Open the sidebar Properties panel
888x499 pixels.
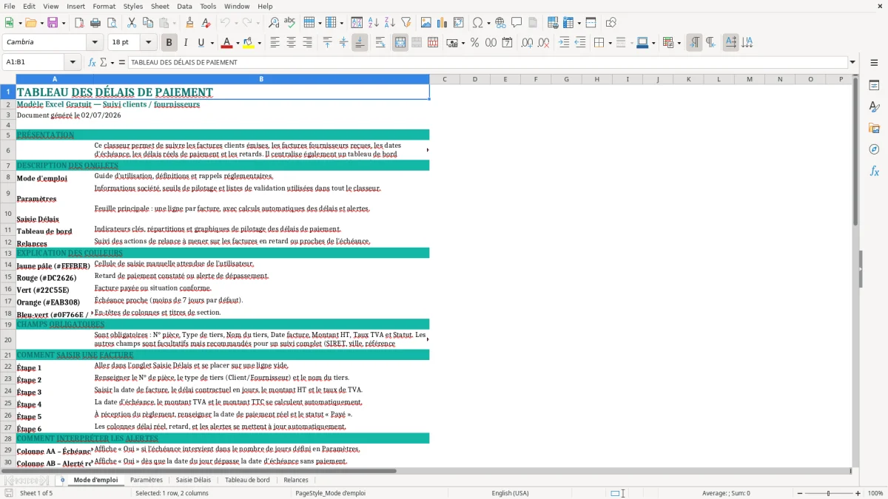tap(874, 85)
